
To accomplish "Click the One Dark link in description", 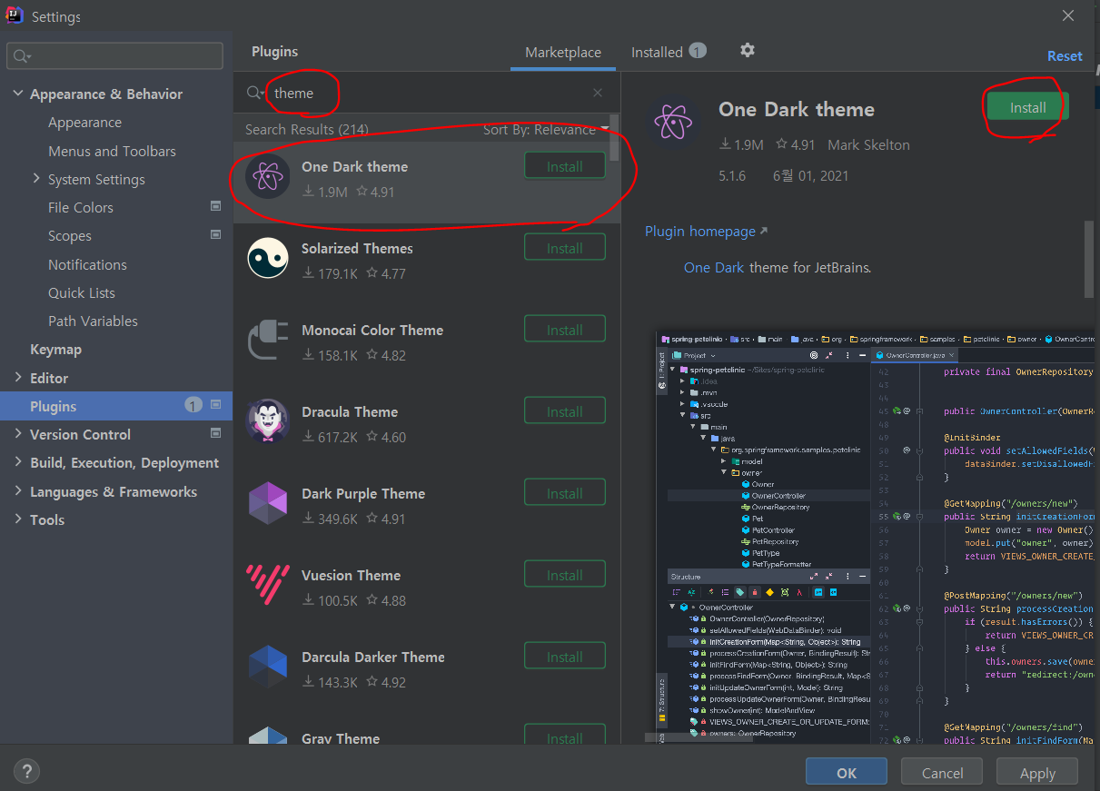I will coord(714,267).
